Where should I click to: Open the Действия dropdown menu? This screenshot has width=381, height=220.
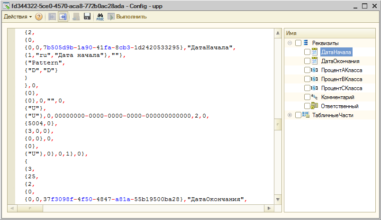(x=18, y=17)
